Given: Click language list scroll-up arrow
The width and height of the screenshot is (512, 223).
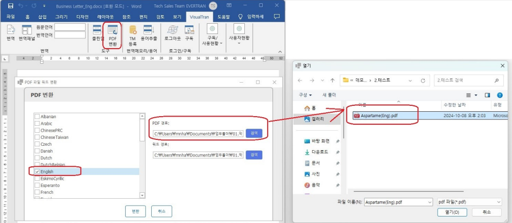Looking at the screenshot, I should [x=142, y=116].
